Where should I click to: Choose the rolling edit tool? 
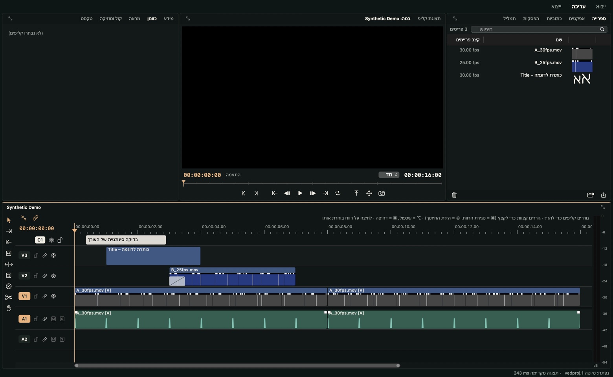(9, 264)
